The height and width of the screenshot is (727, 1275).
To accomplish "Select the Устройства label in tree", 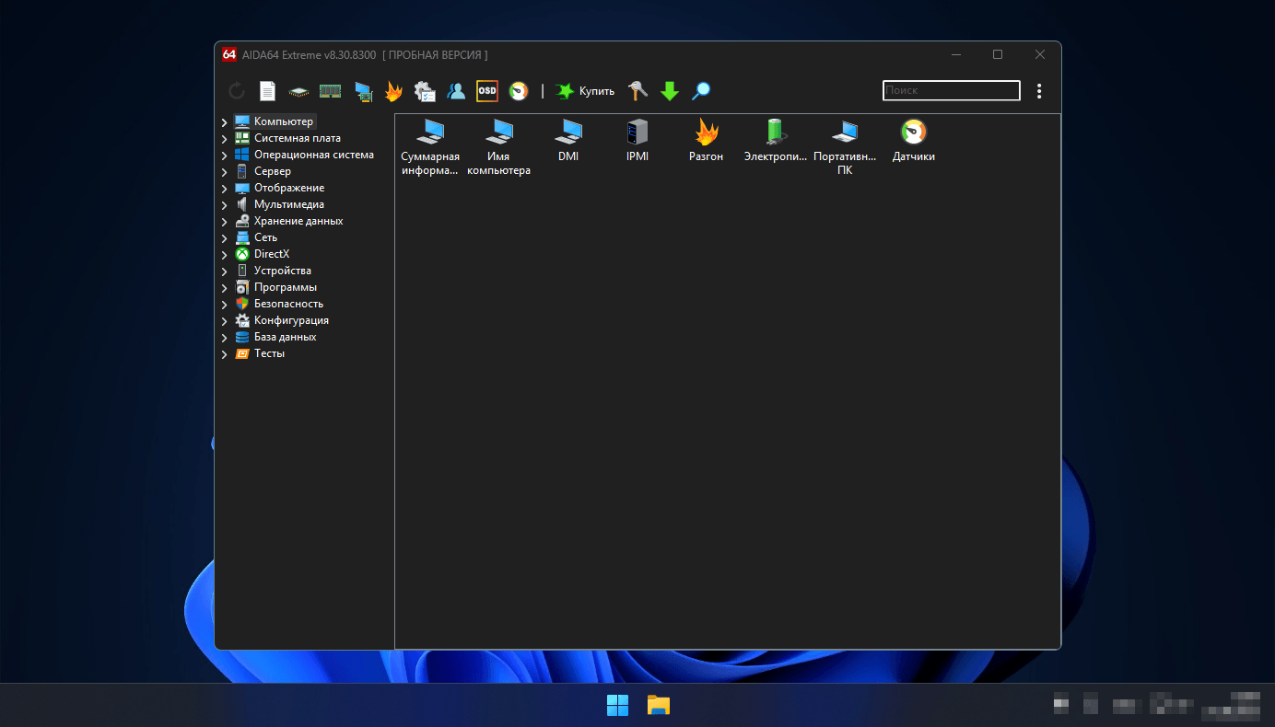I will [x=283, y=271].
